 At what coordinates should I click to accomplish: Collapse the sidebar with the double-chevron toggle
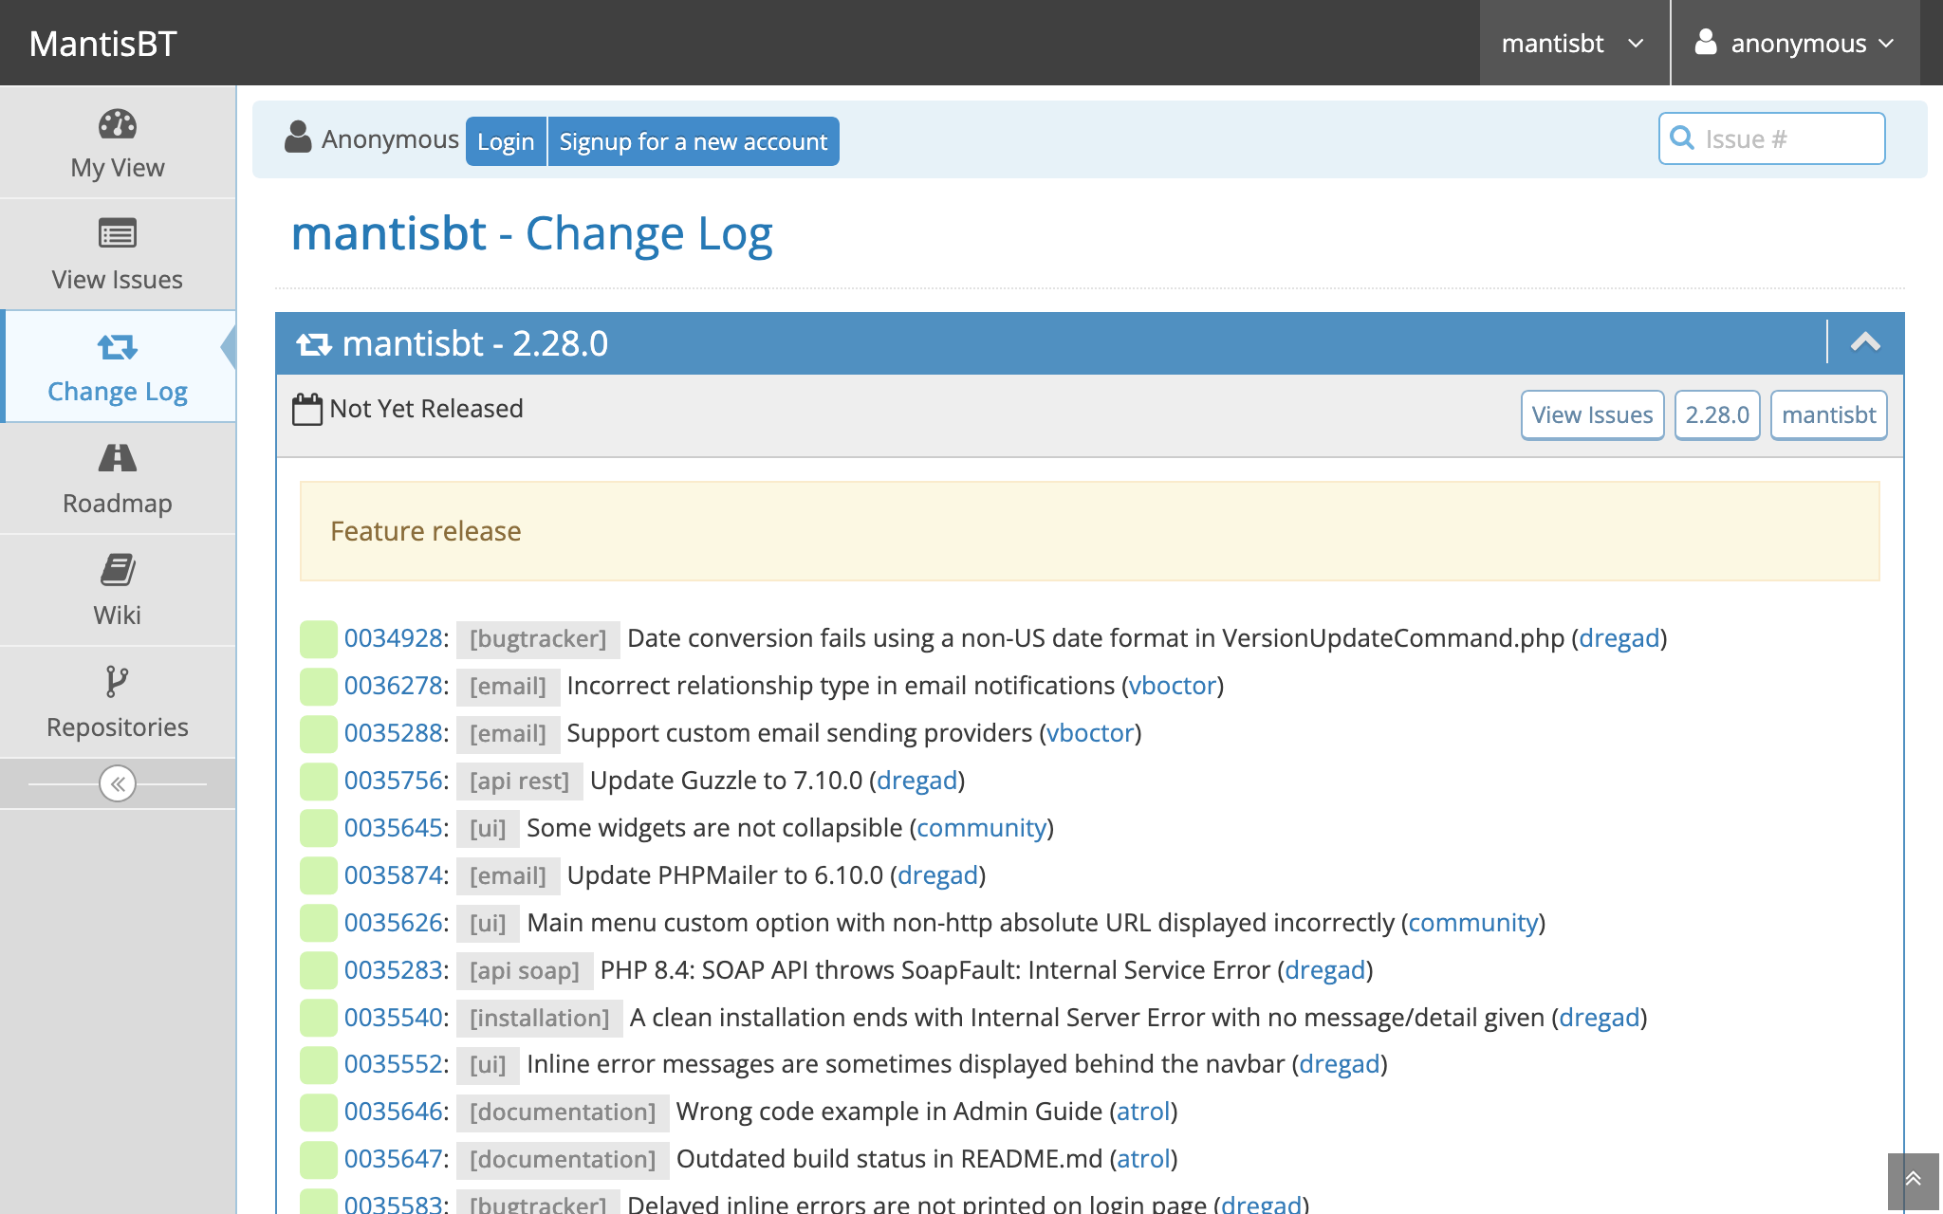(118, 783)
